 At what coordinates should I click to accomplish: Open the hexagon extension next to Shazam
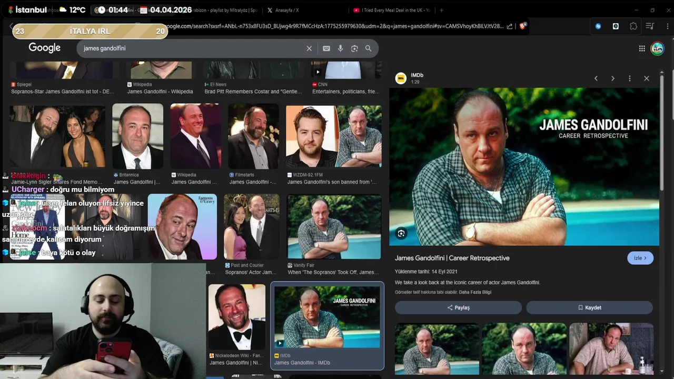coord(616,26)
